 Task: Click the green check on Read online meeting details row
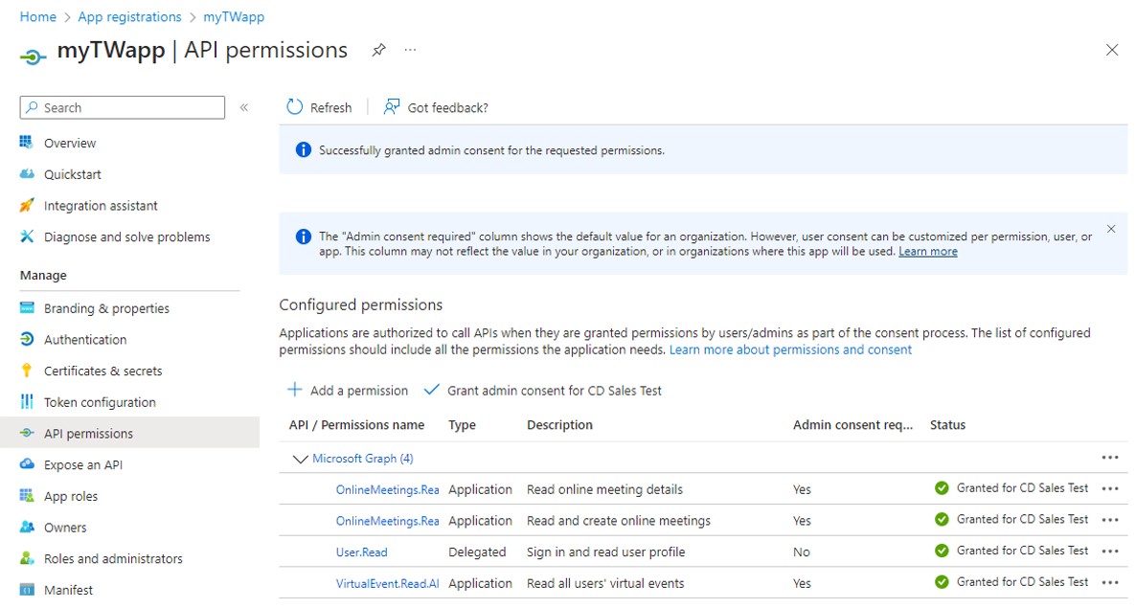[x=942, y=488]
